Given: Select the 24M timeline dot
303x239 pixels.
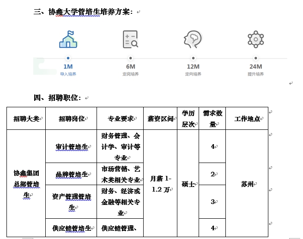Looking at the screenshot, I should click(256, 58).
